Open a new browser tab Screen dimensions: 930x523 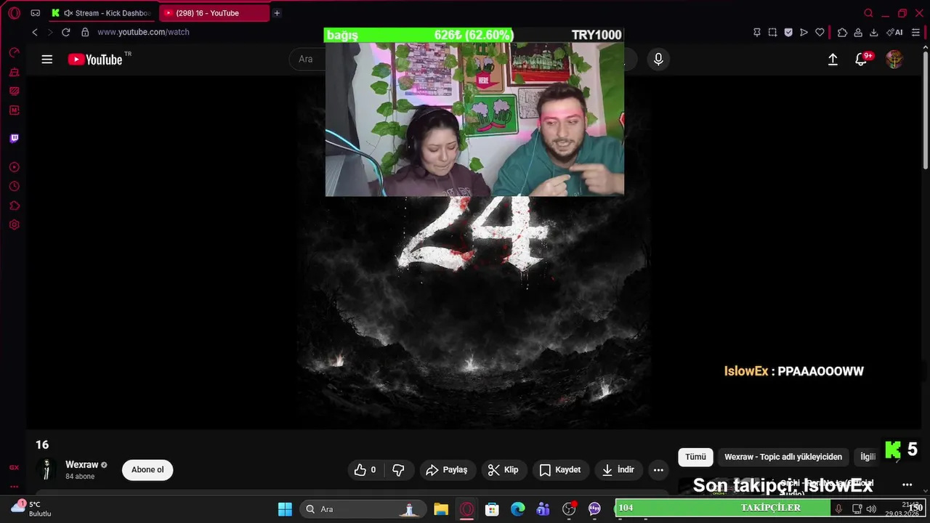coord(277,13)
